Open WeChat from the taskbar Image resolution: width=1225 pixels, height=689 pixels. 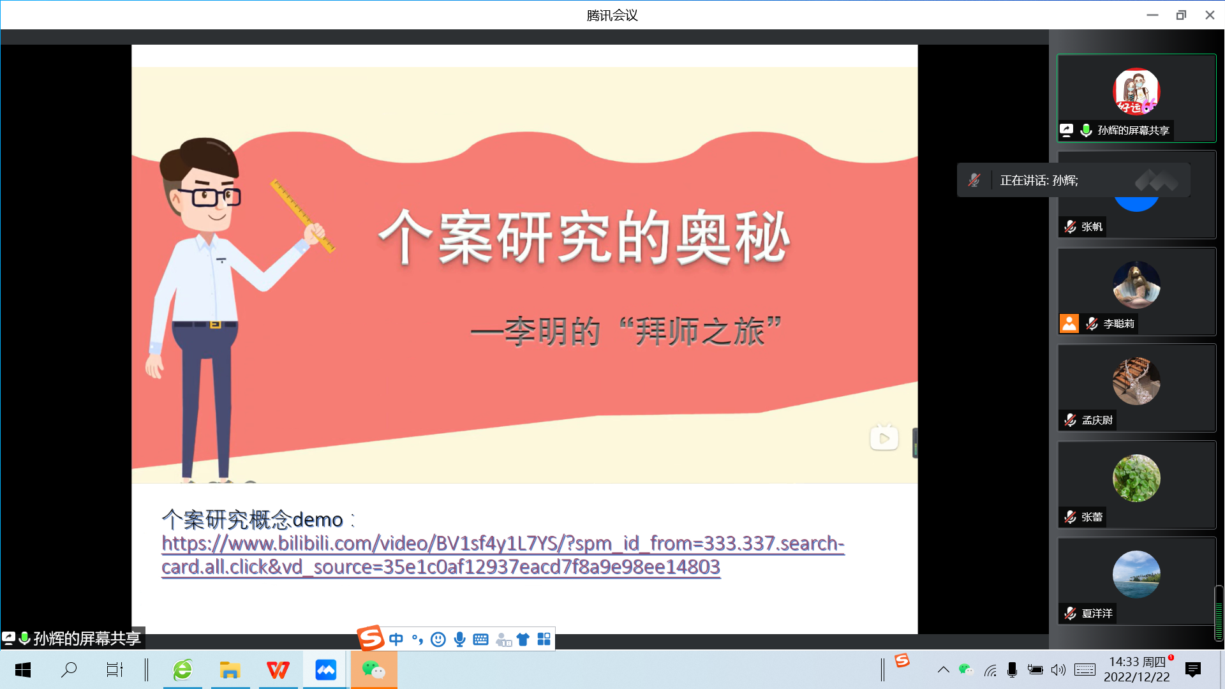tap(373, 670)
